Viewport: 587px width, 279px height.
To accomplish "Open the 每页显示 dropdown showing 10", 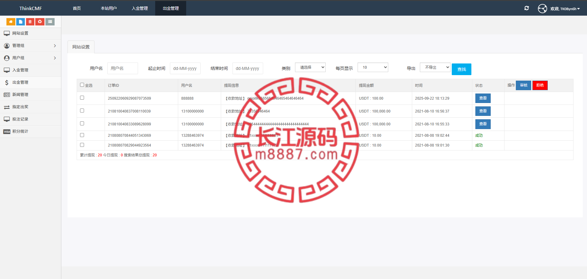I will (x=373, y=67).
